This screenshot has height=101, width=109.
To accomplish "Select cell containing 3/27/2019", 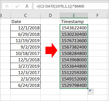I will pyautogui.click(x=25, y=66).
